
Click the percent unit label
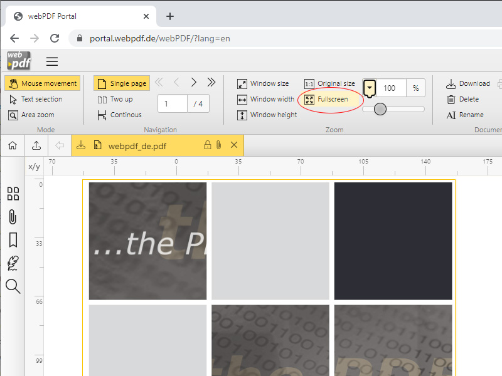point(415,88)
